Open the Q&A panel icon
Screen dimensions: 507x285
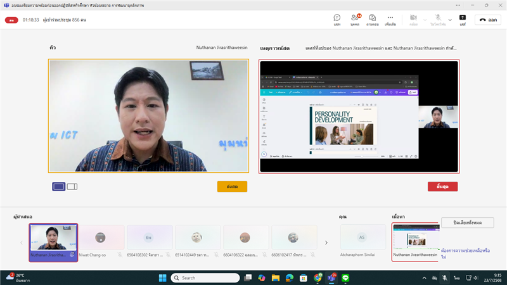click(x=372, y=19)
